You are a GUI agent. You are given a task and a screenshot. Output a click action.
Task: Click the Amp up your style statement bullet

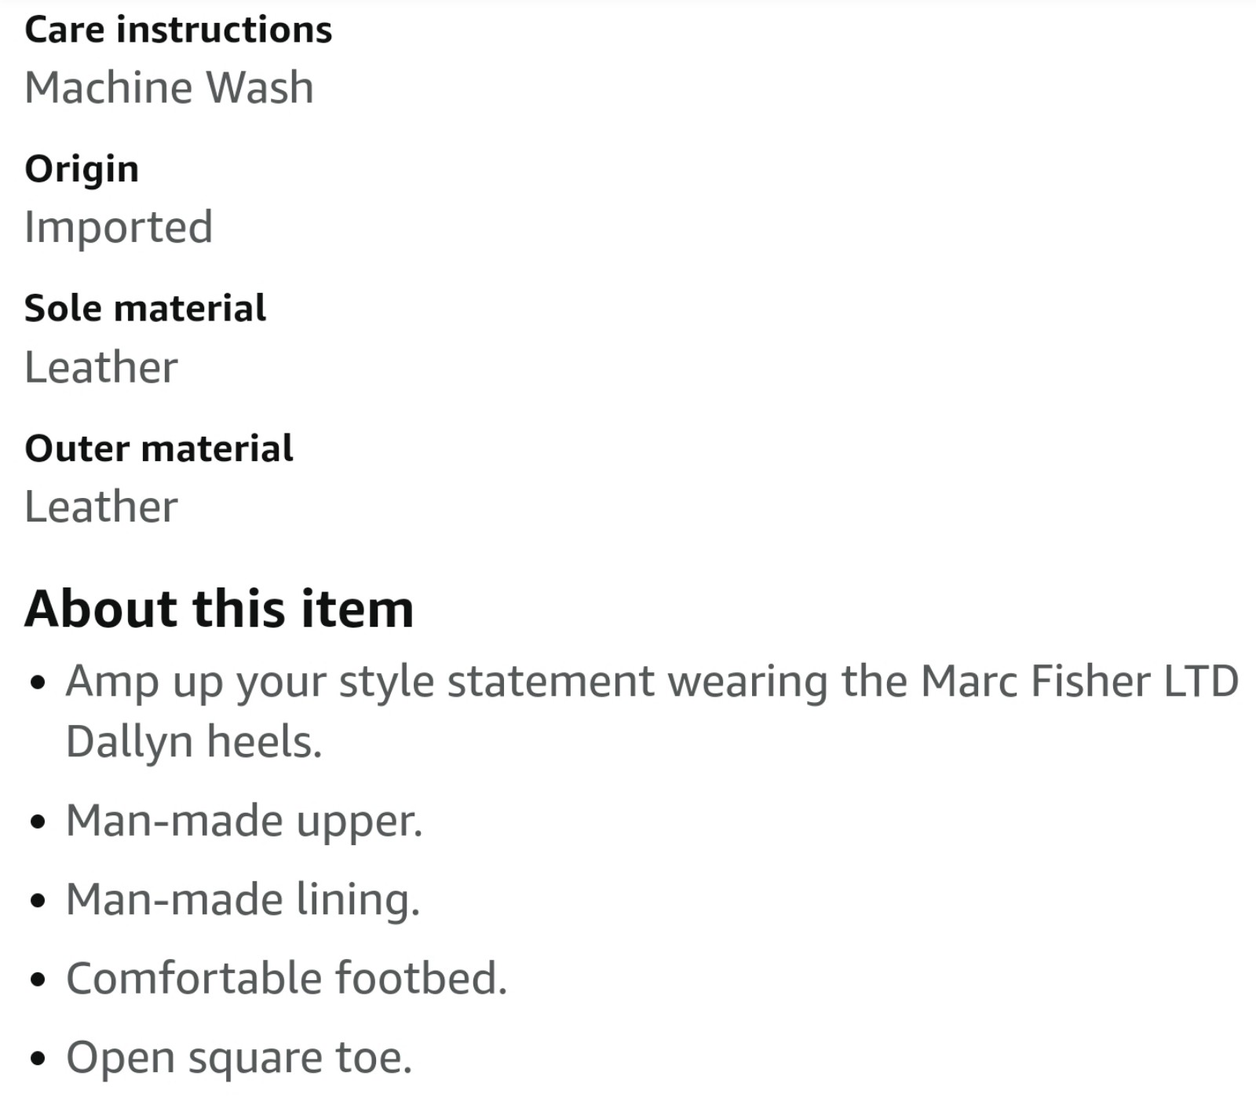tap(652, 711)
